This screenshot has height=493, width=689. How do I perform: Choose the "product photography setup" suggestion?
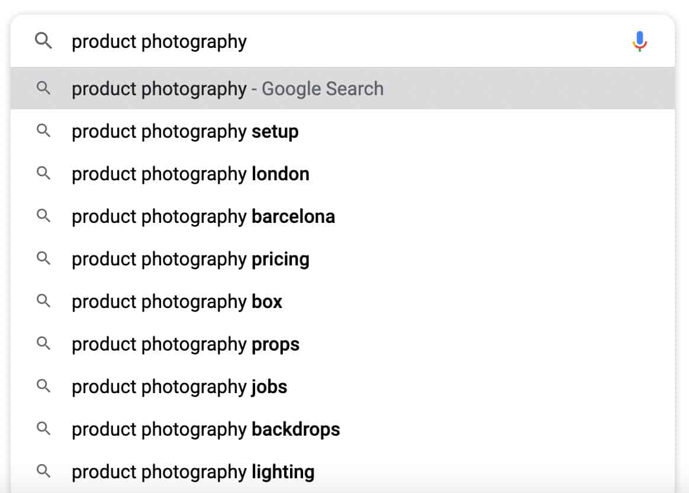[x=185, y=131]
